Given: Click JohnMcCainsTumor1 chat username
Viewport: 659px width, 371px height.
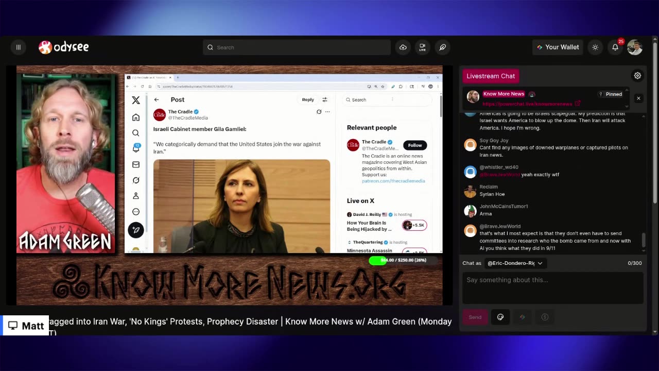Looking at the screenshot, I should pyautogui.click(x=504, y=206).
